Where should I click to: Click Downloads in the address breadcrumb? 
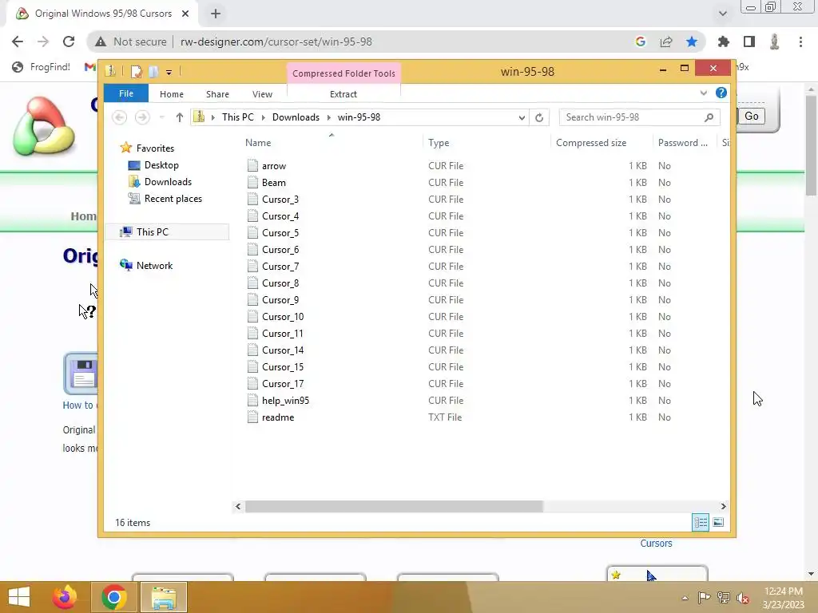296,117
